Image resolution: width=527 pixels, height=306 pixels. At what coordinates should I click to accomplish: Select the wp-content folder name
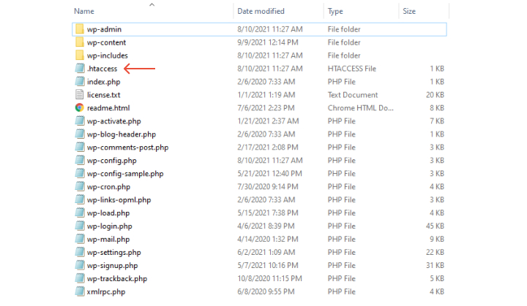click(x=107, y=42)
